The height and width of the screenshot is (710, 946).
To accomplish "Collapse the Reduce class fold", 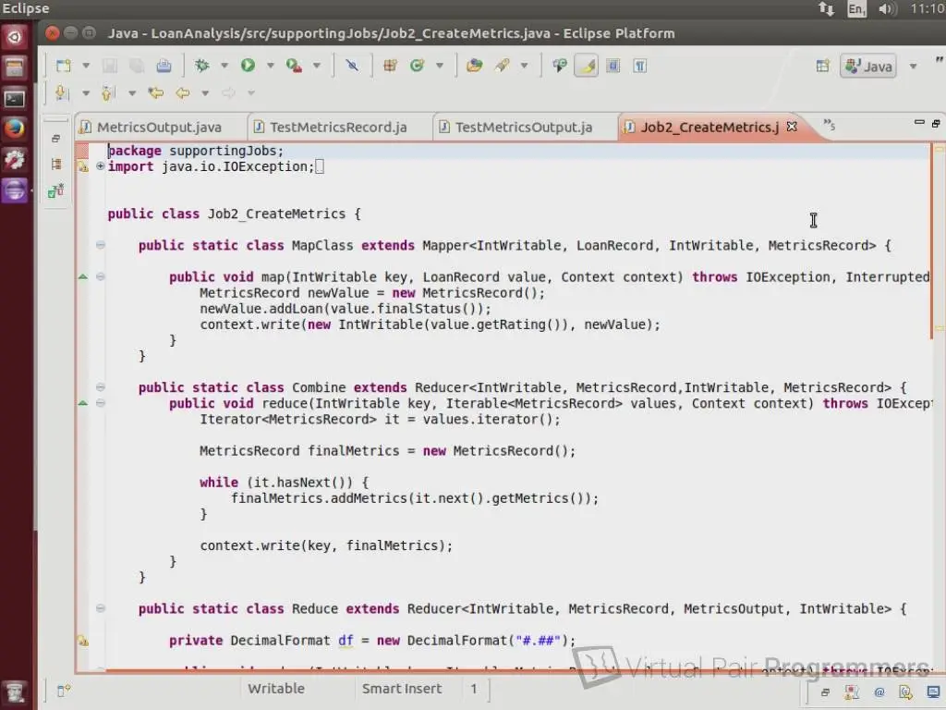I will [100, 608].
